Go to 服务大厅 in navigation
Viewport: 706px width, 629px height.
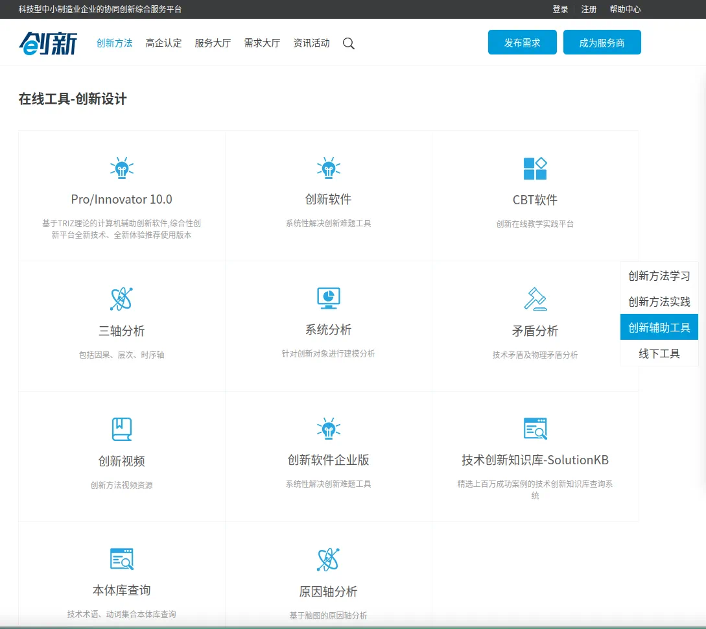(x=213, y=43)
